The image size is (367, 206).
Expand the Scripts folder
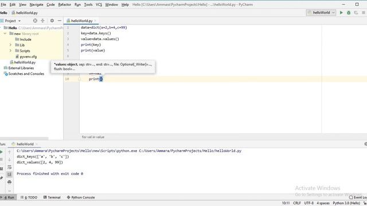[x=10, y=51]
